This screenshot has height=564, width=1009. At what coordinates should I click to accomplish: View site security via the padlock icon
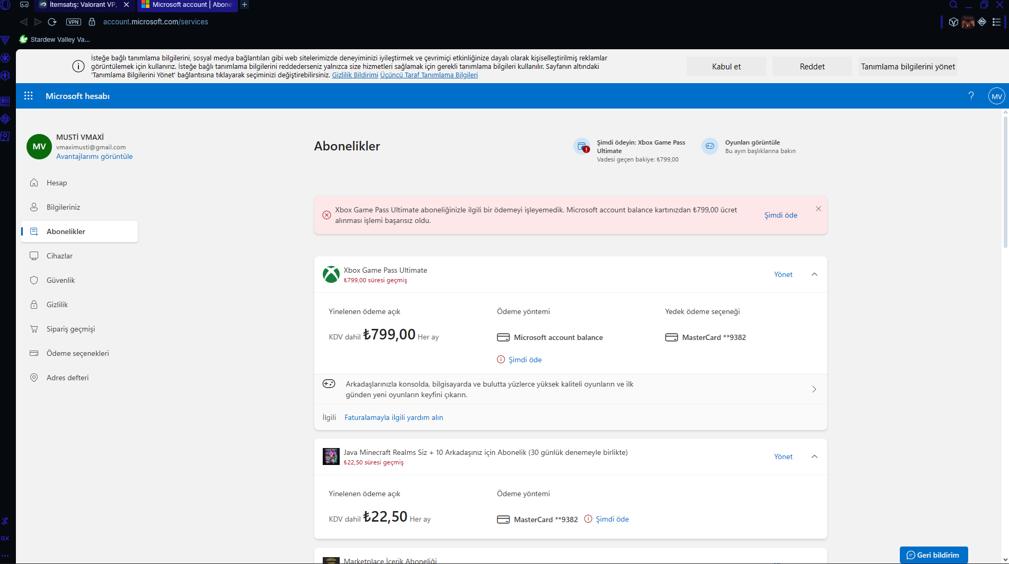[x=92, y=22]
